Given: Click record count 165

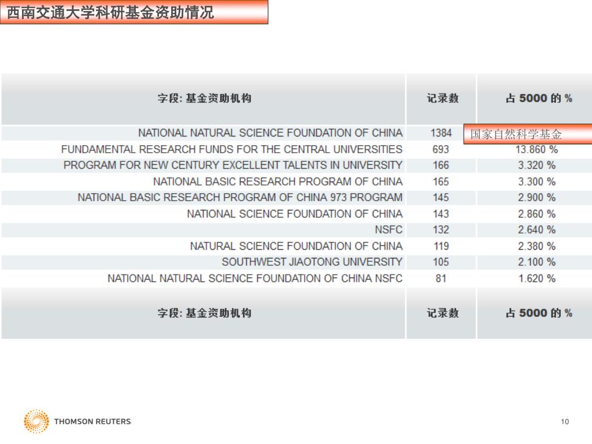Looking at the screenshot, I should (441, 182).
